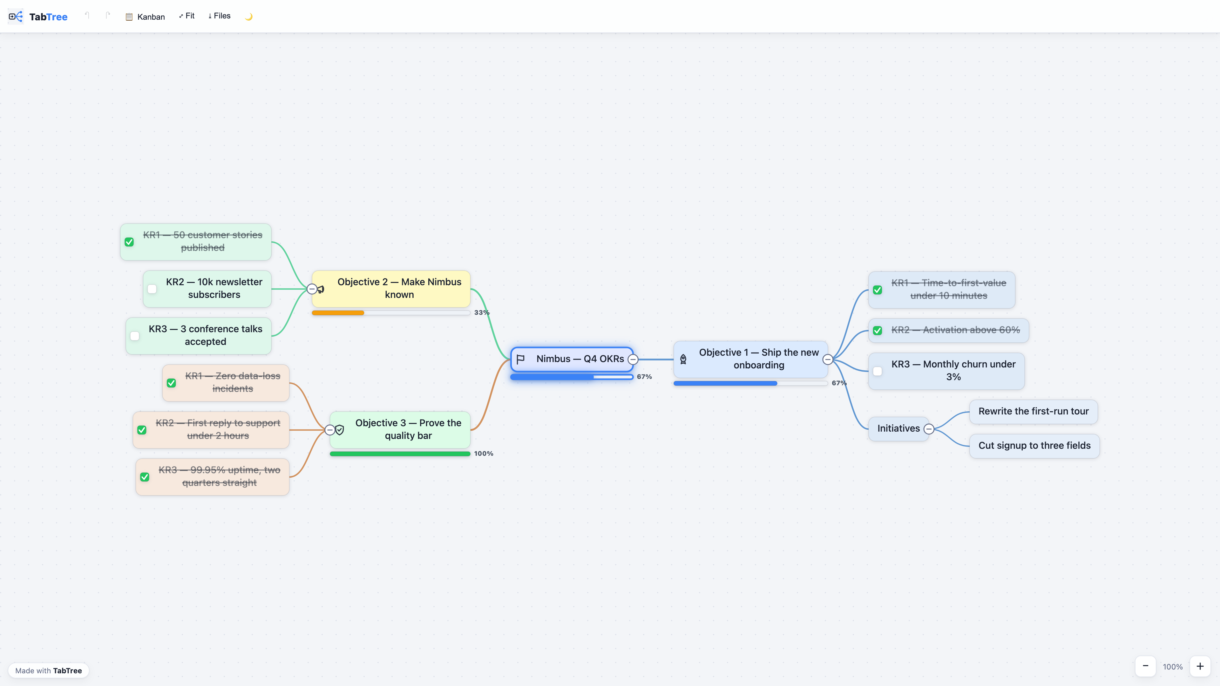1220x686 pixels.
Task: Click the text KR1 — Time-to-first-value under 10 minutes
Action: click(x=949, y=289)
